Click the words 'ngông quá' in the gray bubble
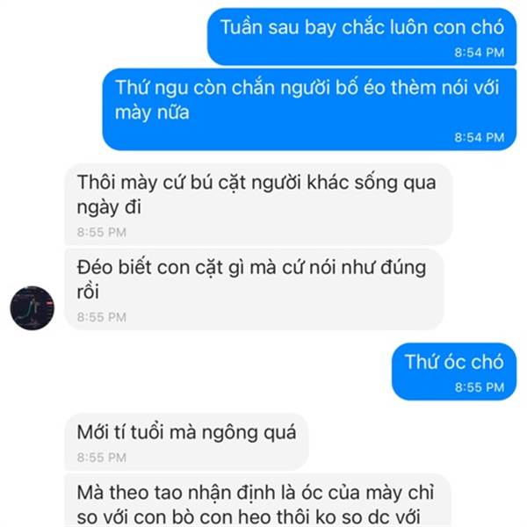This screenshot has height=527, width=527. click(x=249, y=433)
